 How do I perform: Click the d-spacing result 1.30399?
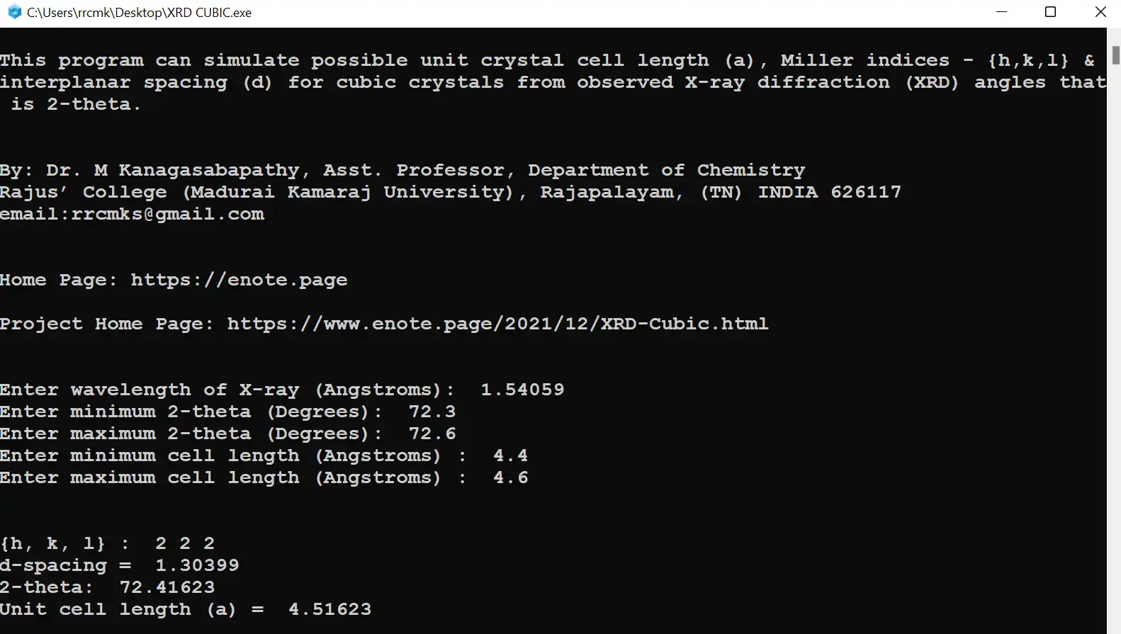click(x=197, y=565)
